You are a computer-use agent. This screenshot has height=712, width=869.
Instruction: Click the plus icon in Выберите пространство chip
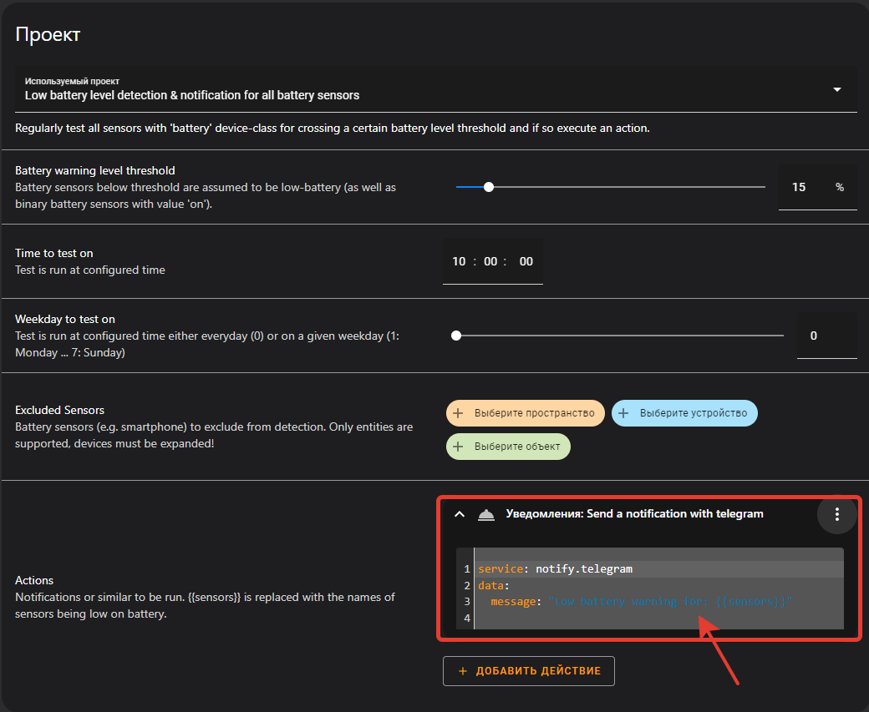tap(458, 412)
